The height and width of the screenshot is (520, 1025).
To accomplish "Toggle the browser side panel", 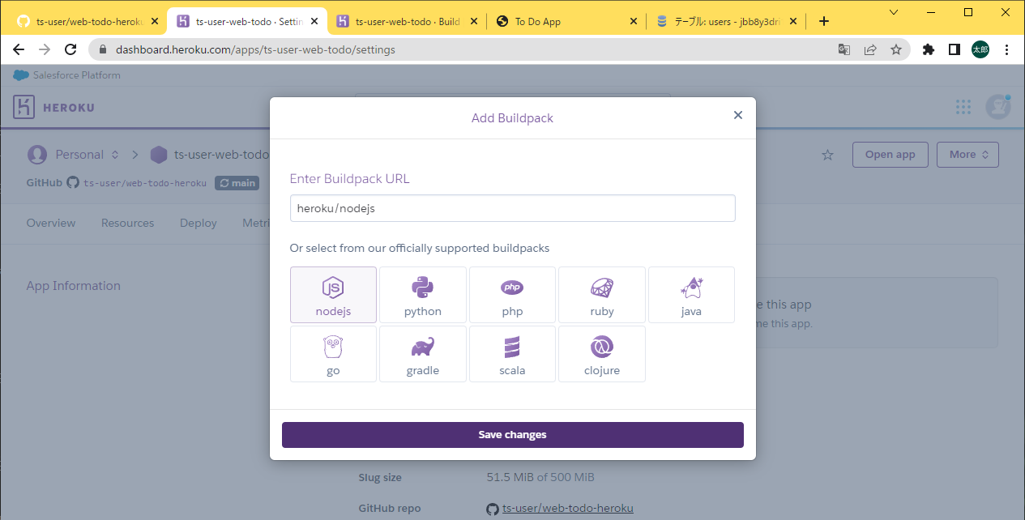I will coord(955,49).
